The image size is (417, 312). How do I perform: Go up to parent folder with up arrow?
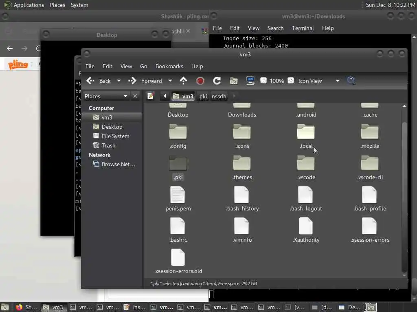pyautogui.click(x=184, y=81)
